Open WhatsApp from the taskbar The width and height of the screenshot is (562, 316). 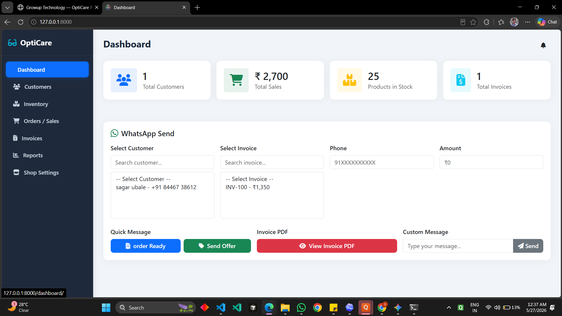(x=301, y=308)
